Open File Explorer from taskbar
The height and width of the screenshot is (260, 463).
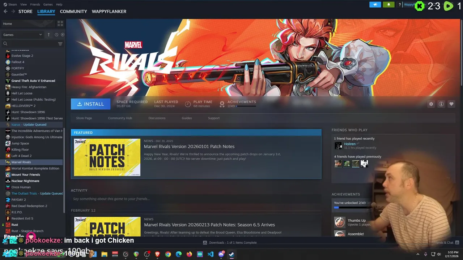(x=104, y=254)
